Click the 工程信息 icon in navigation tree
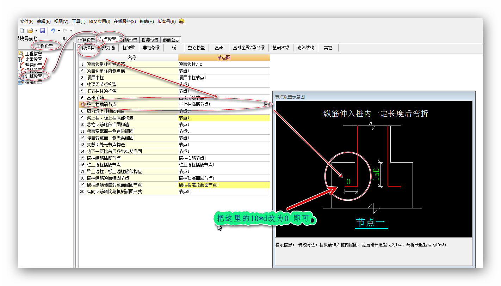The height and width of the screenshot is (286, 501). pos(21,54)
